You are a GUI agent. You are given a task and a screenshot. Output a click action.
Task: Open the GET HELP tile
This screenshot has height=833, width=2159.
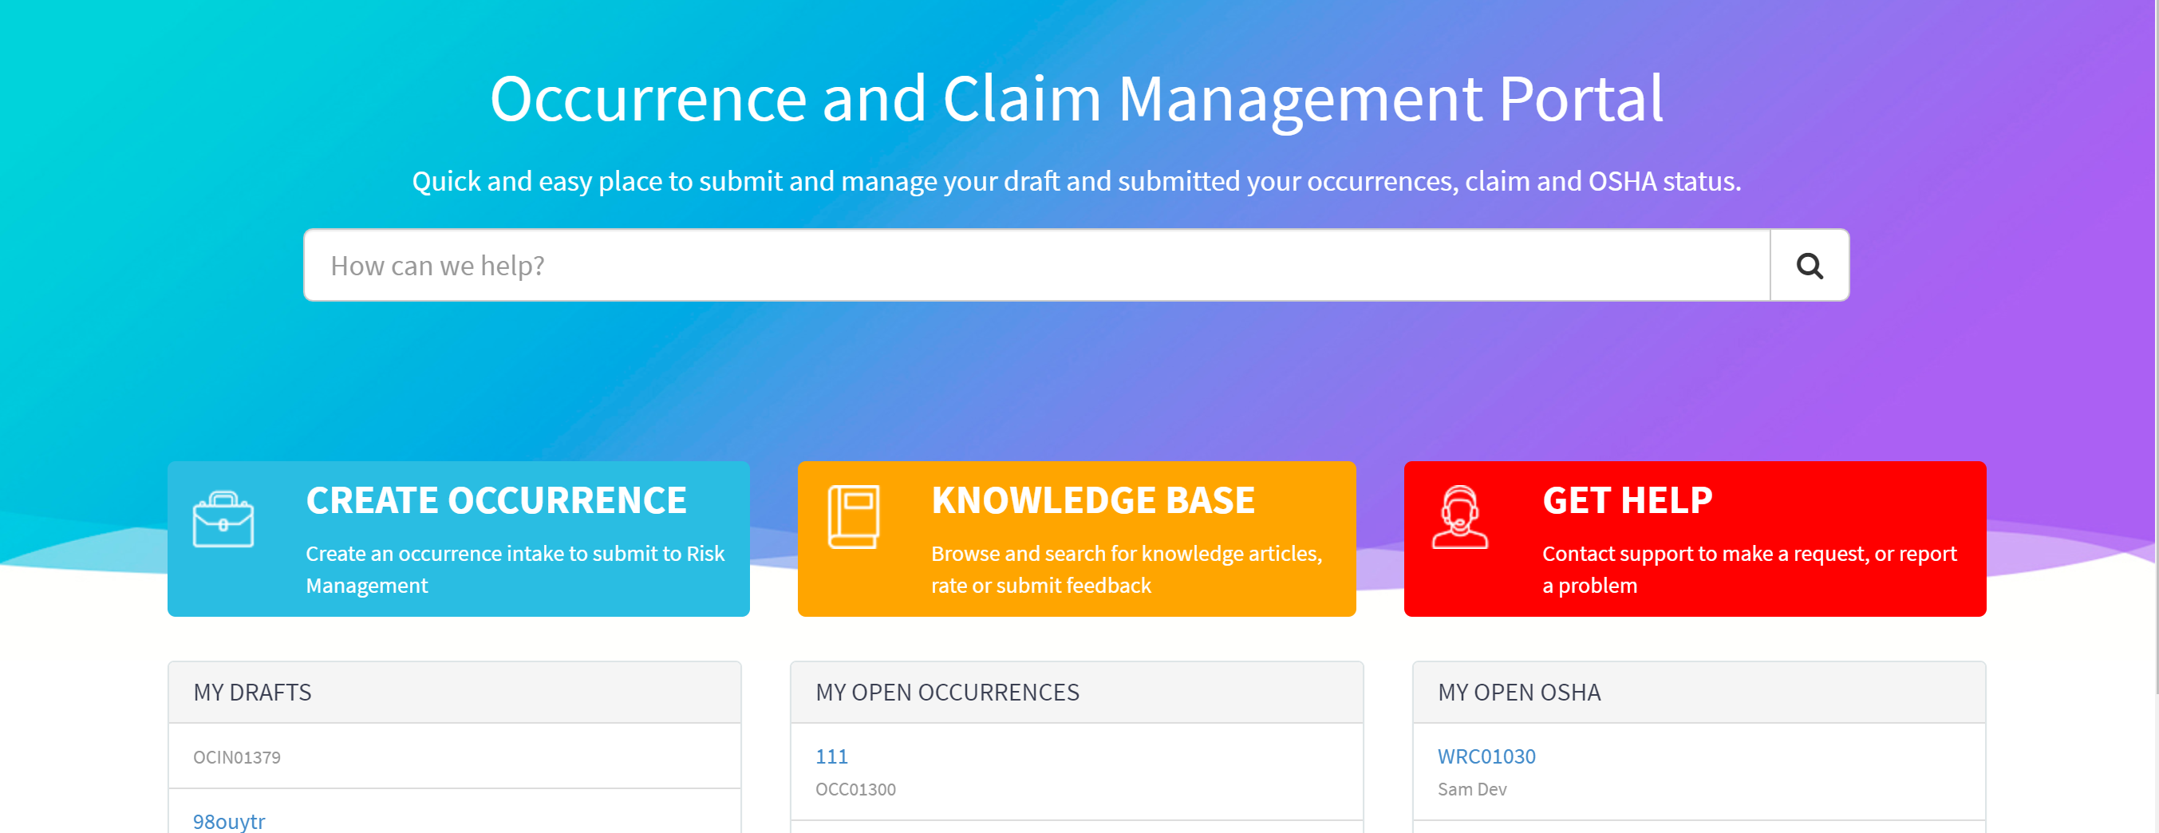pyautogui.click(x=1695, y=539)
